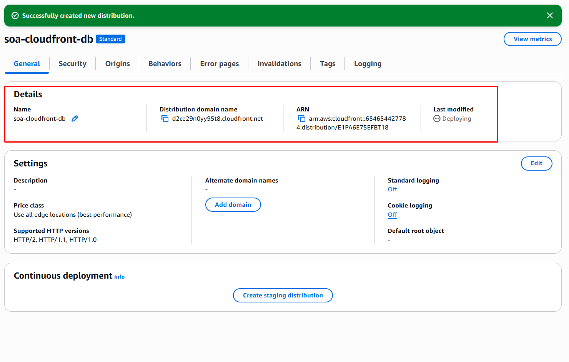Select the Error pages tab
Viewport: 569px width, 362px height.
pyautogui.click(x=219, y=64)
